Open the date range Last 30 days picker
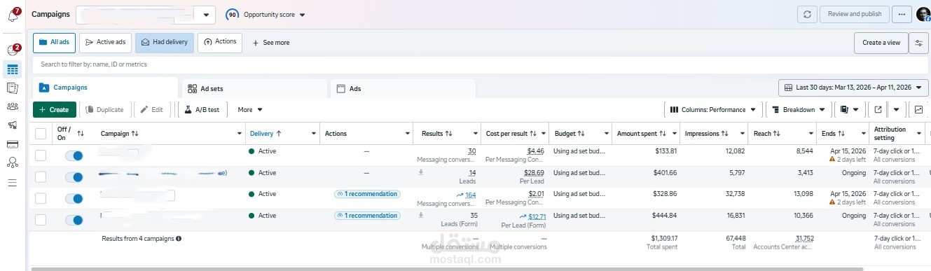This screenshot has width=931, height=271. coord(853,88)
